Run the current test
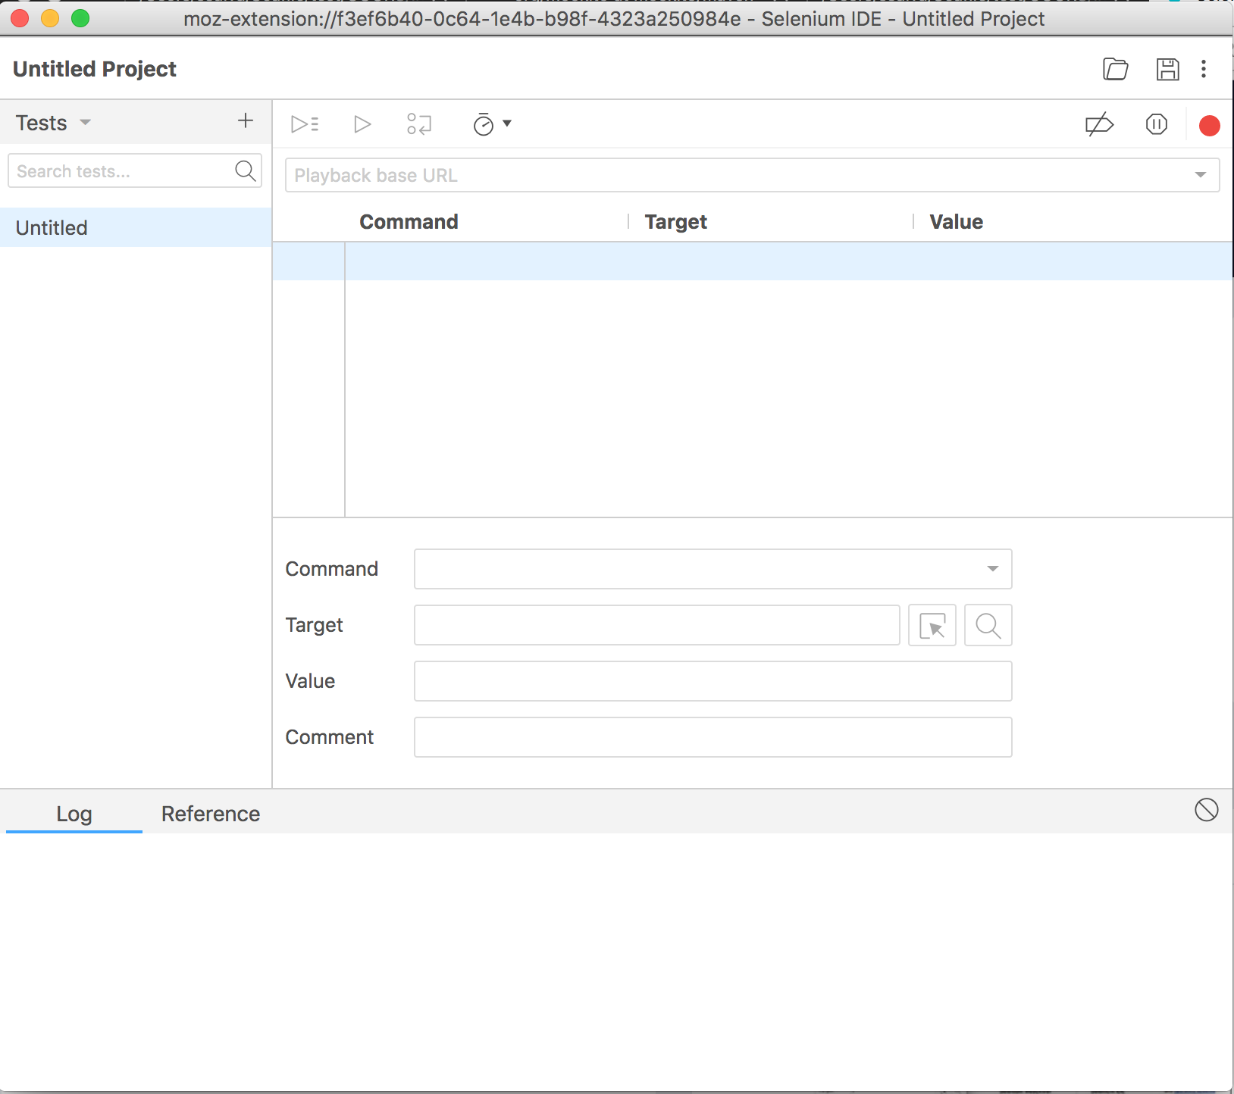Image resolution: width=1234 pixels, height=1094 pixels. pyautogui.click(x=362, y=124)
